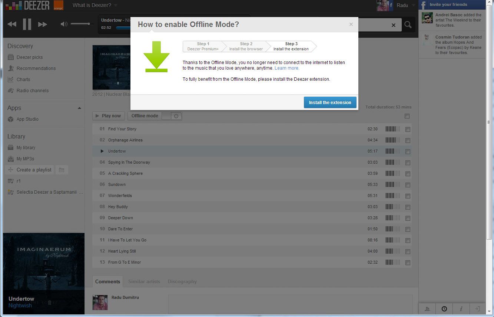The image size is (494, 317).
Task: Pause the current song
Action: pyautogui.click(x=27, y=24)
